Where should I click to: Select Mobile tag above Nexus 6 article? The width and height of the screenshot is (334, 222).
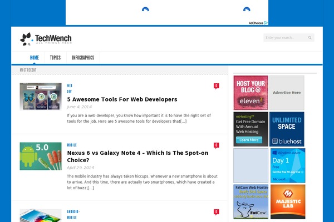(72, 145)
